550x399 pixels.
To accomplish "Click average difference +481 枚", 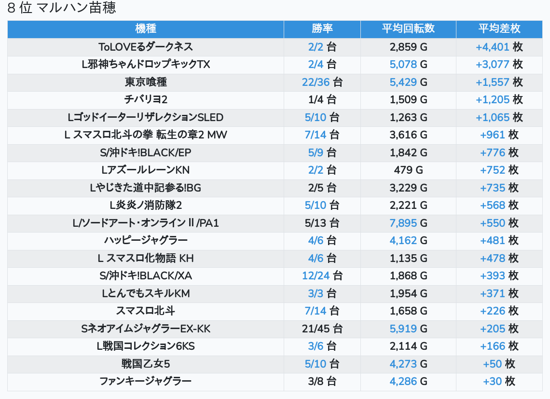I will click(x=499, y=240).
